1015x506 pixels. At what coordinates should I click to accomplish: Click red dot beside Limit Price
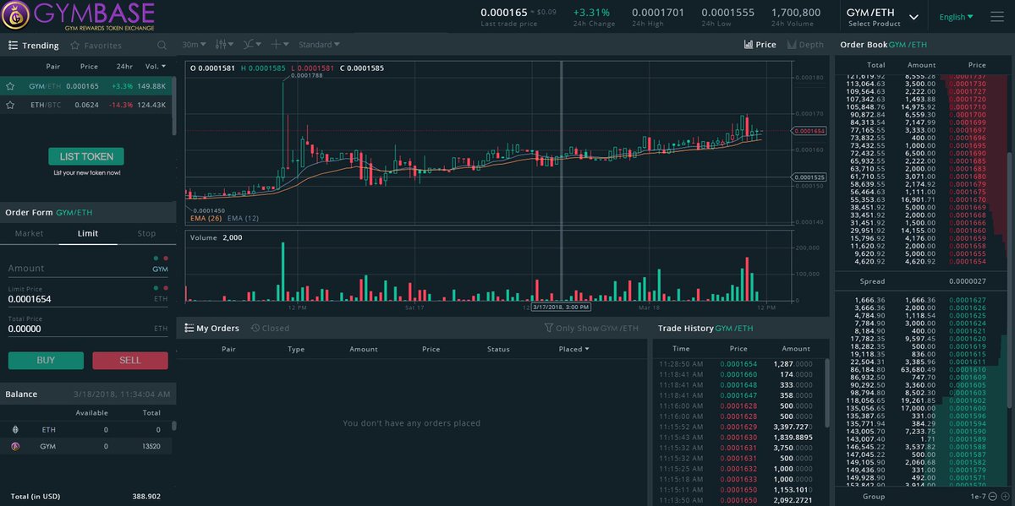(x=166, y=288)
